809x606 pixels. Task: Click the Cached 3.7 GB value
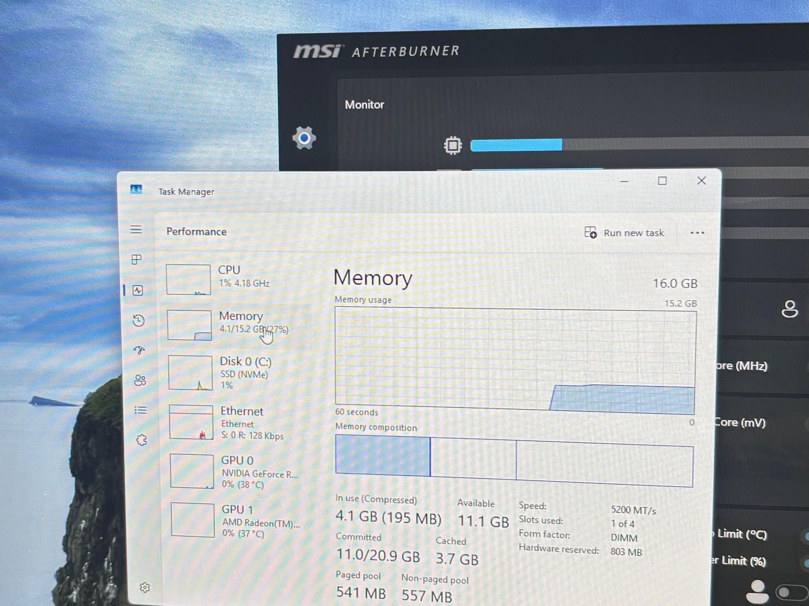(x=457, y=559)
